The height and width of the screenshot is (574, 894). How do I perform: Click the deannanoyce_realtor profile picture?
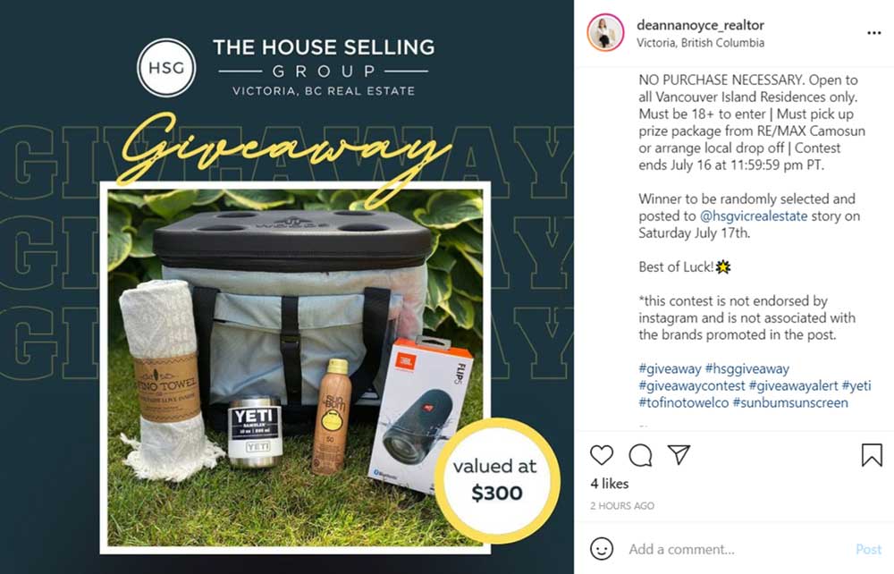(x=605, y=32)
